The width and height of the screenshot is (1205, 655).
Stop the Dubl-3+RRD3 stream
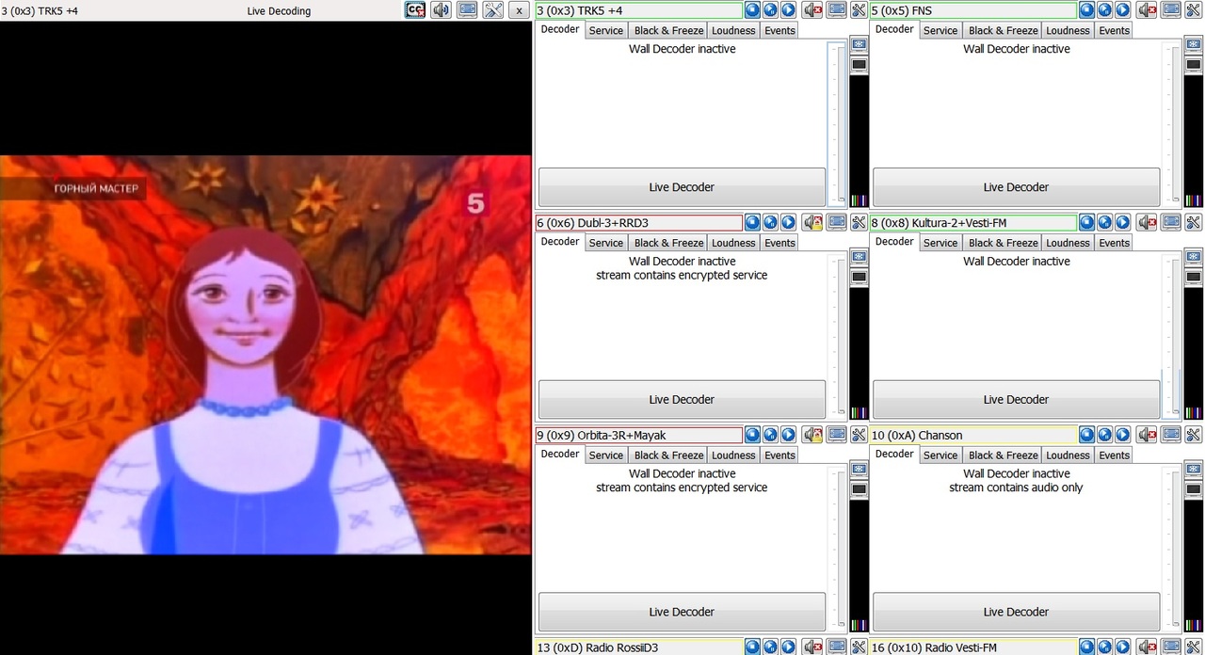click(752, 223)
